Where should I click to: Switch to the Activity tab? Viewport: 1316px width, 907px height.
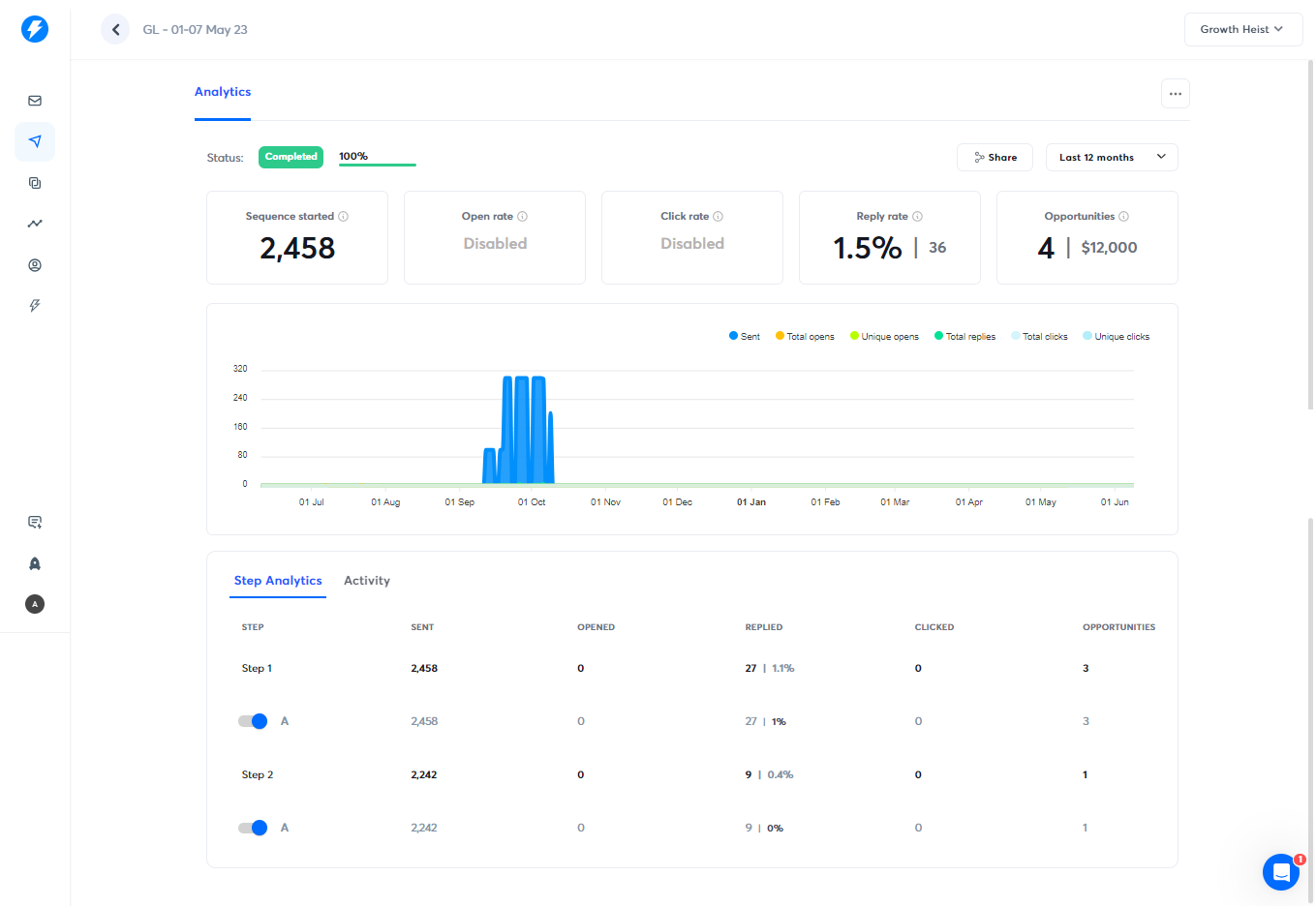pyautogui.click(x=367, y=581)
